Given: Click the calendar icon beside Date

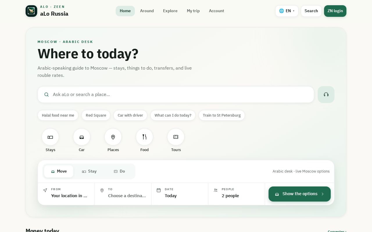Looking at the screenshot, I should pos(159,190).
